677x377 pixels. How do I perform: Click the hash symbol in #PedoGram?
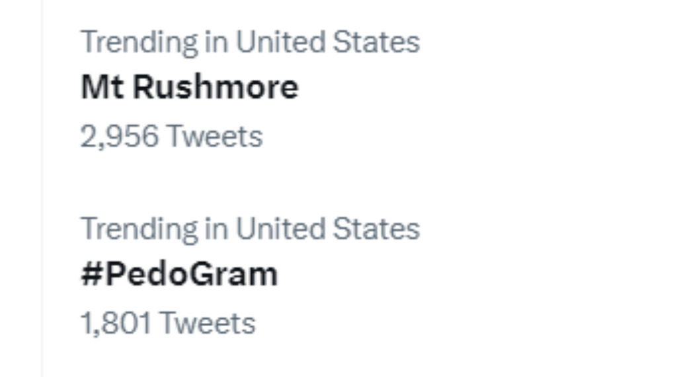tap(91, 275)
